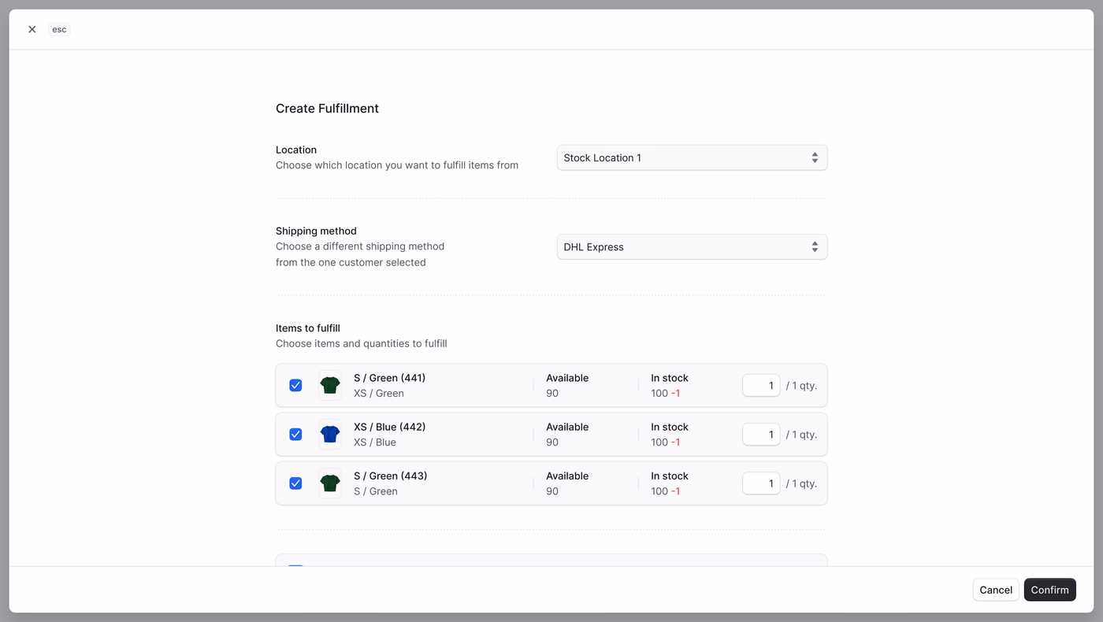Open the DHL Express shipping method dropdown

coord(692,246)
